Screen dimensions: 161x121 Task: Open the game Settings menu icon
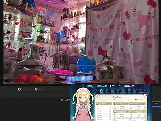[x=140, y=91]
